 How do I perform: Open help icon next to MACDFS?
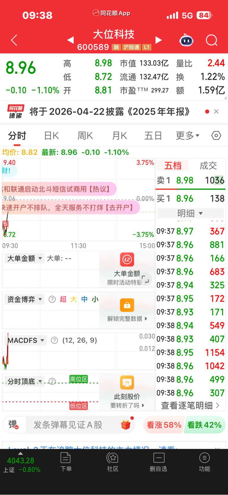[54, 340]
